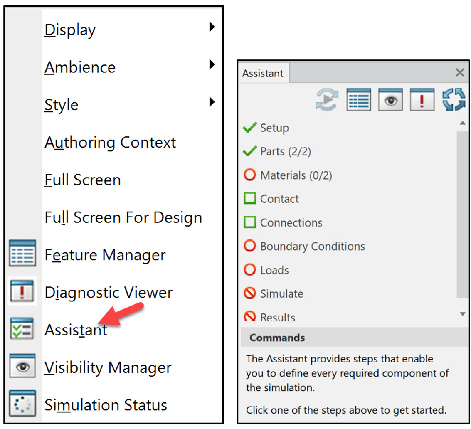The image size is (471, 429).
Task: Click the Visibility Manager eye icon in Assistant toolbar
Action: [390, 99]
